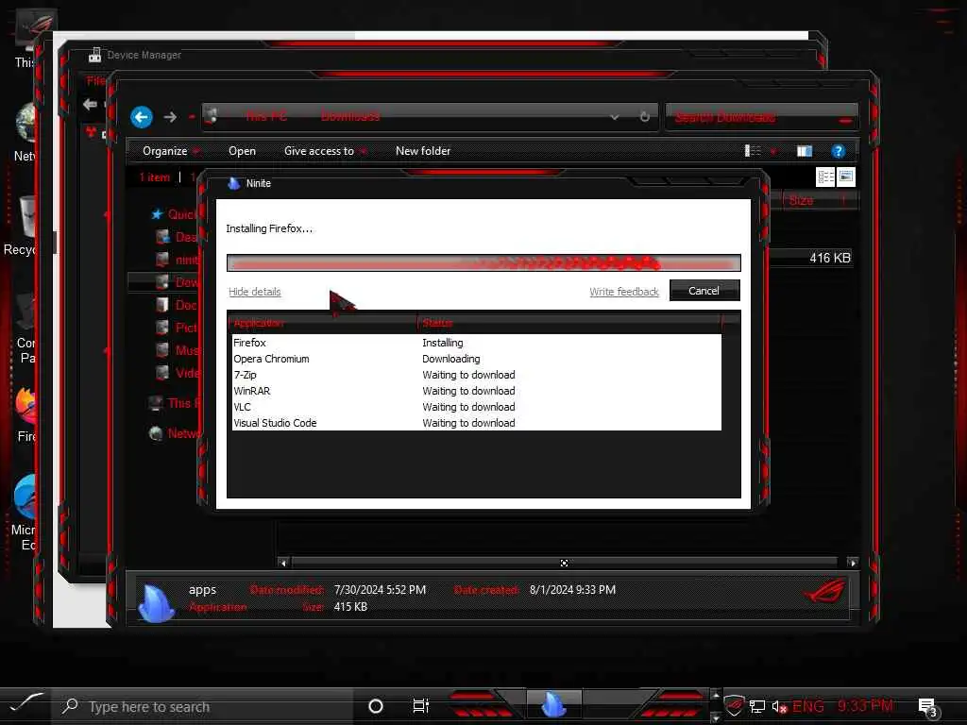The image size is (967, 725).
Task: Click the forward arrow in Explorer
Action: point(170,117)
